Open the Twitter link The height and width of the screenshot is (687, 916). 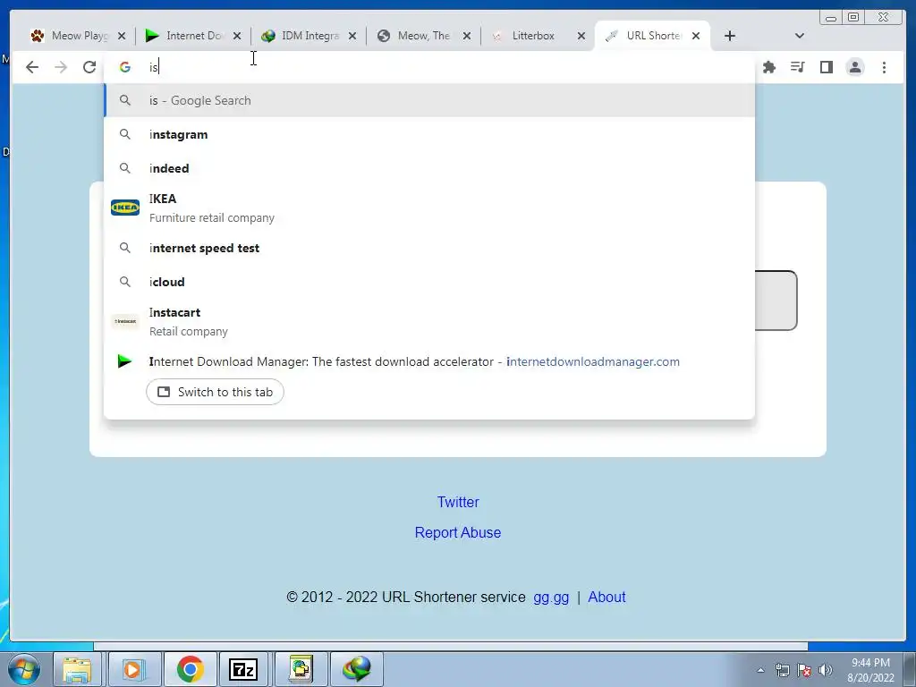click(x=458, y=502)
